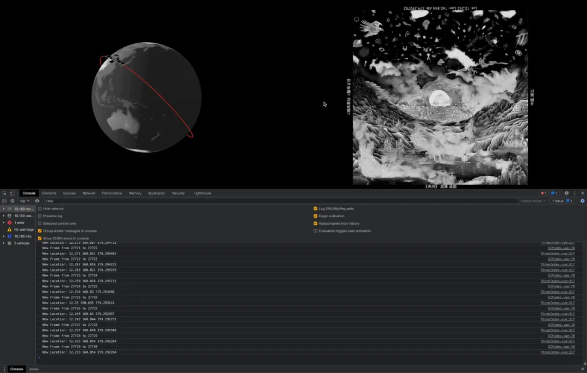Click the all messages list icon
Image resolution: width=587 pixels, height=373 pixels.
click(9, 208)
